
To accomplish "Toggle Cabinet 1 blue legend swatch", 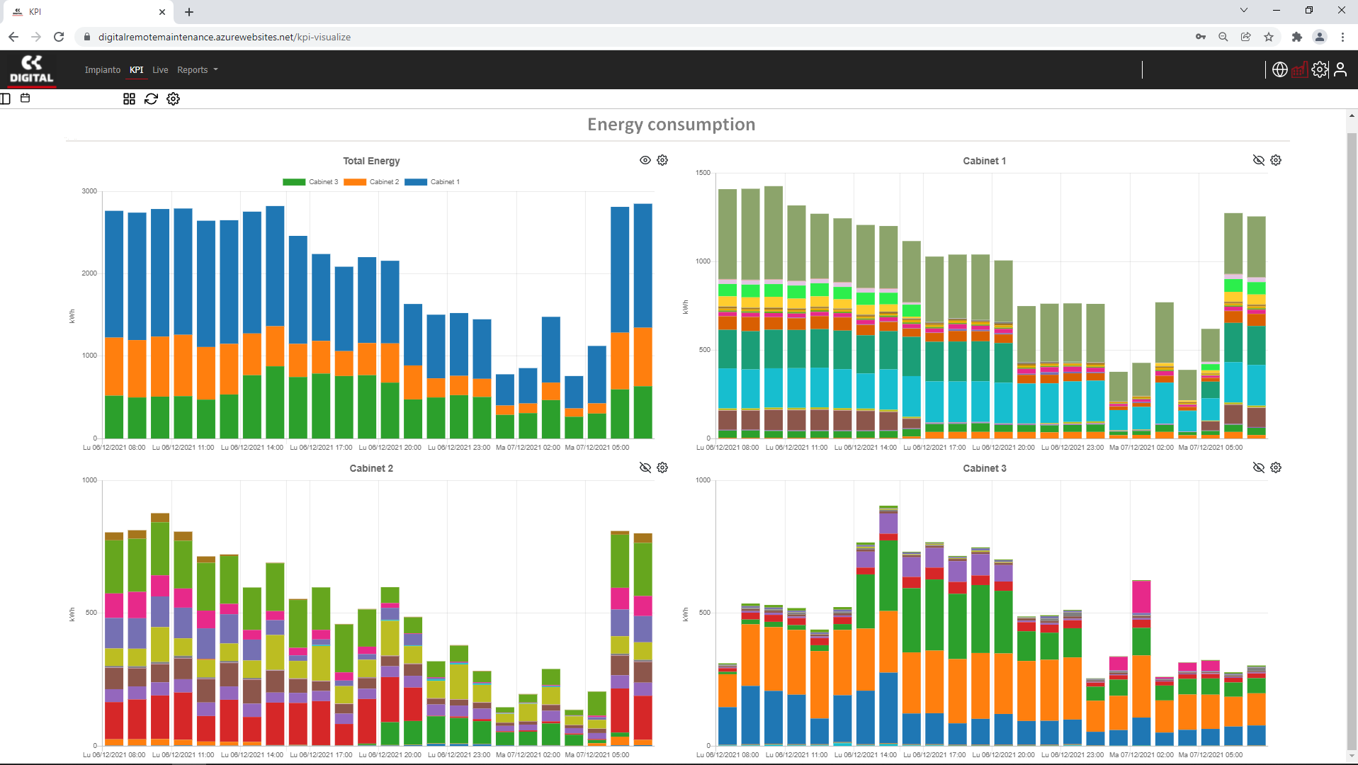I will click(x=416, y=182).
